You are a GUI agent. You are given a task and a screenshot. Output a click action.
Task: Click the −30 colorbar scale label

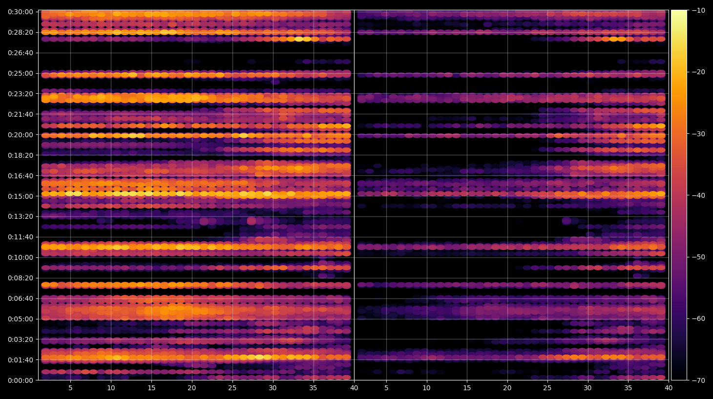(698, 134)
